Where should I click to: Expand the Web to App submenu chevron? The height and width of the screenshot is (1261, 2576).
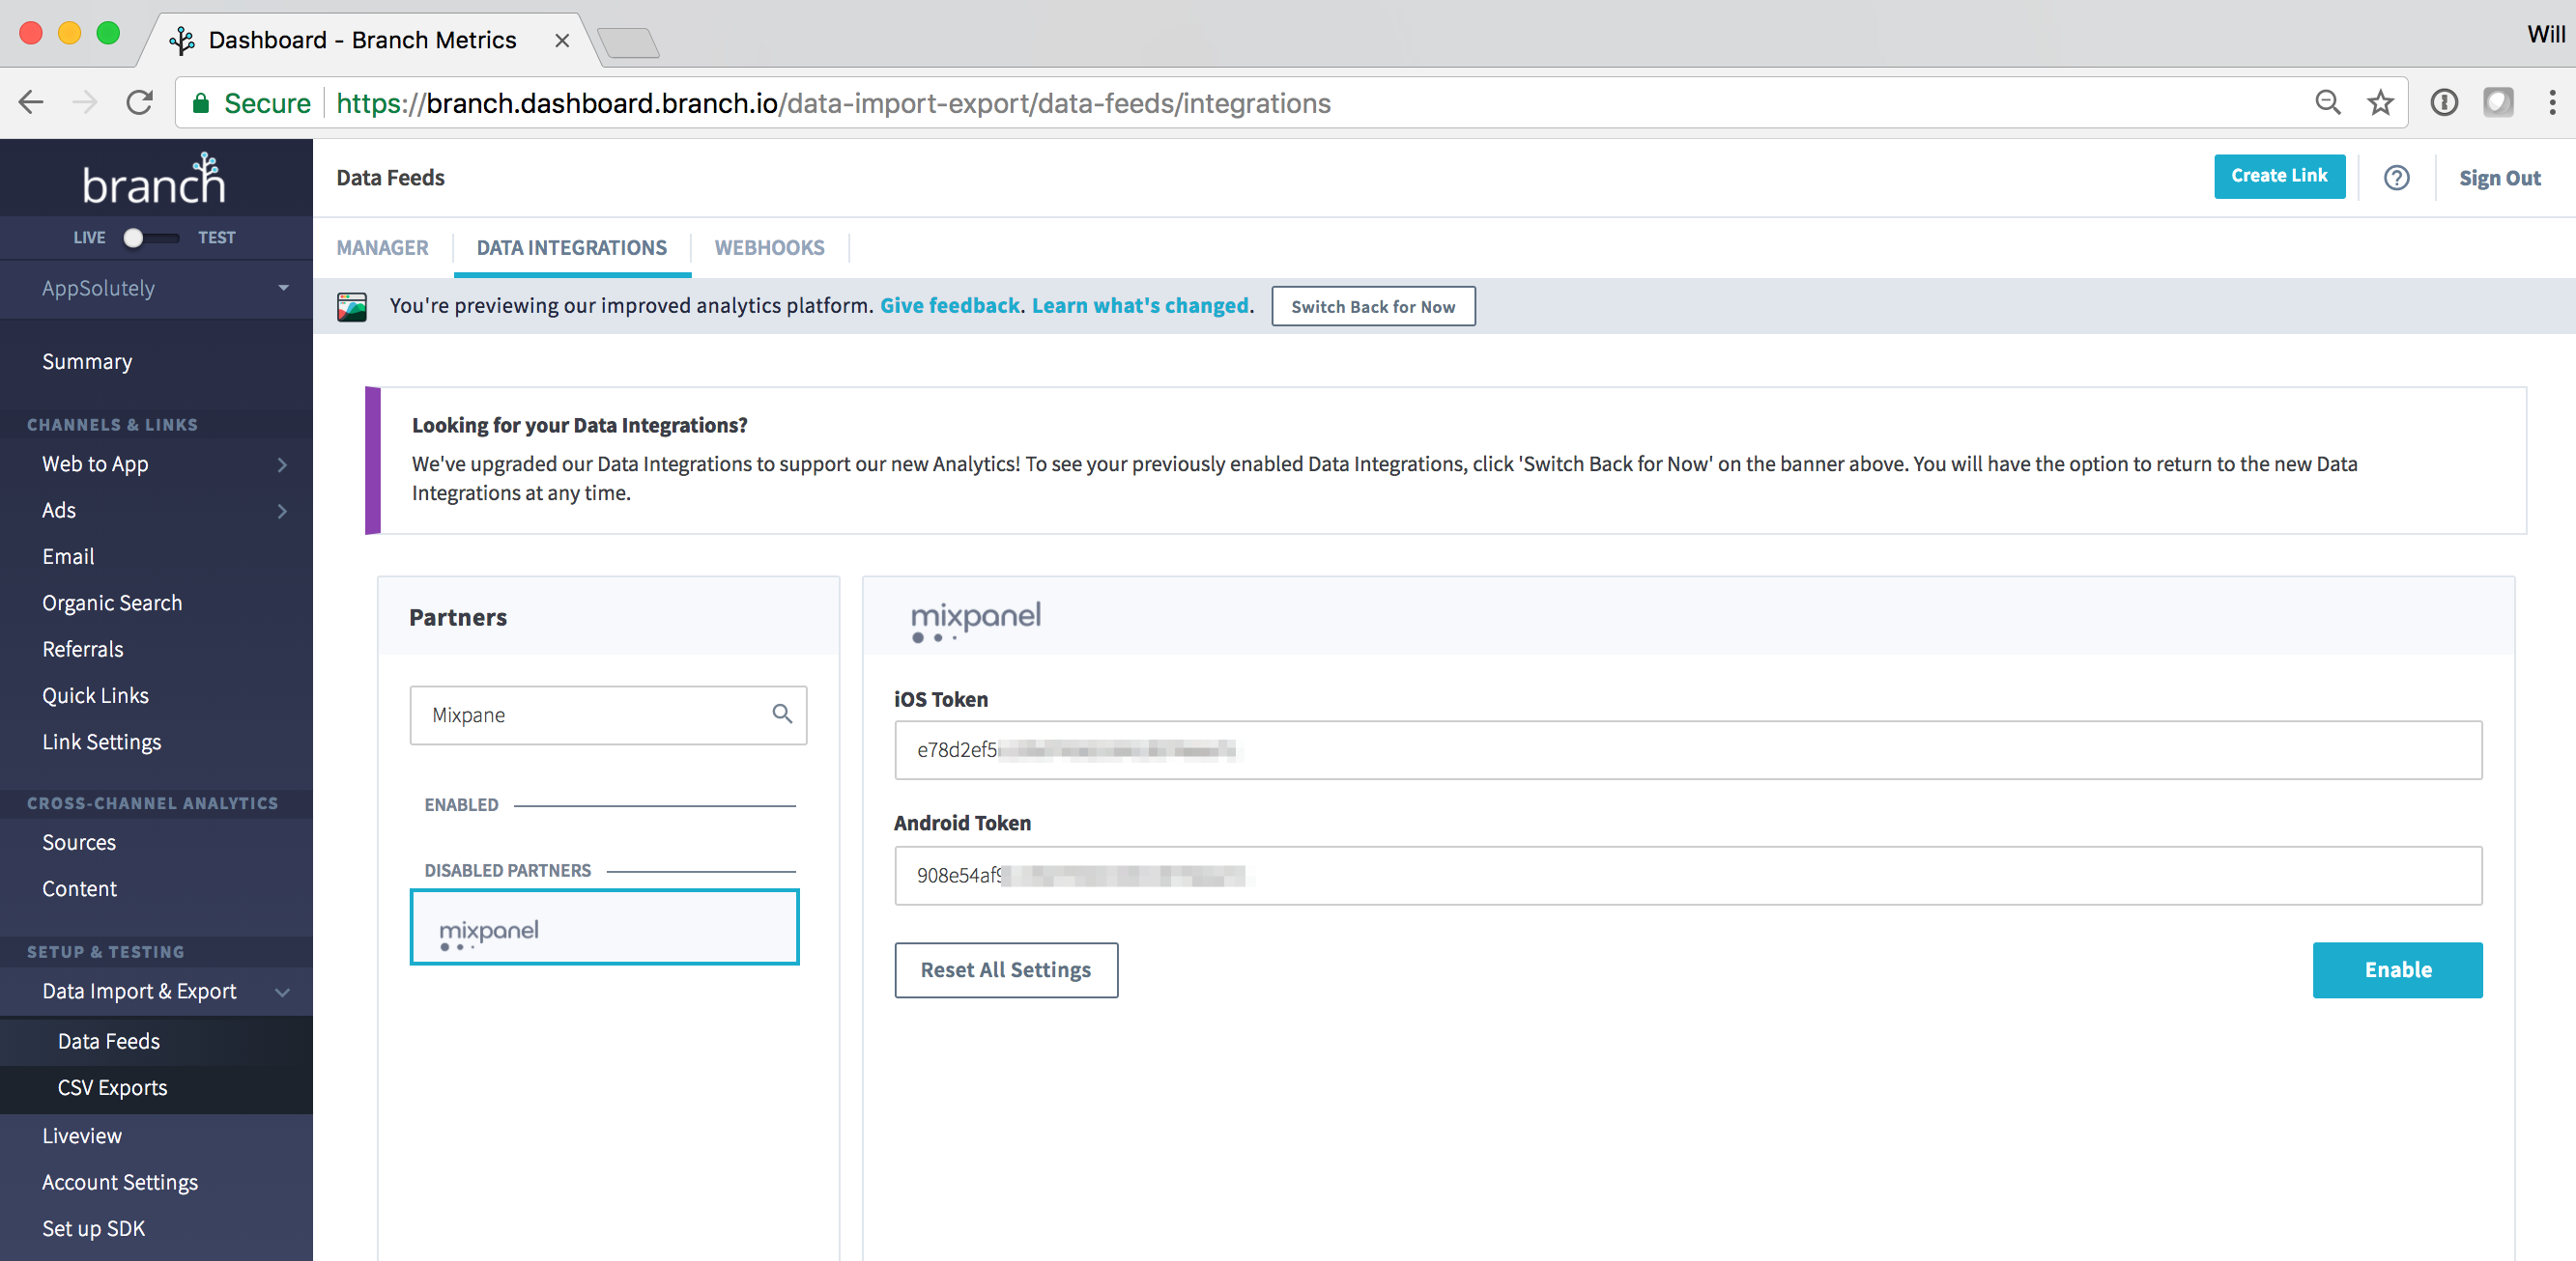282,463
